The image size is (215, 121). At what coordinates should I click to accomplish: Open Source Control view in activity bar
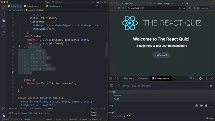[3, 20]
